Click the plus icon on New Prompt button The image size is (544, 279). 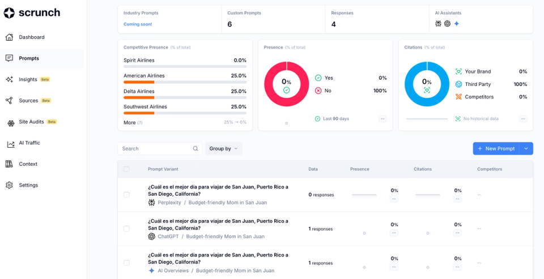[x=480, y=149]
